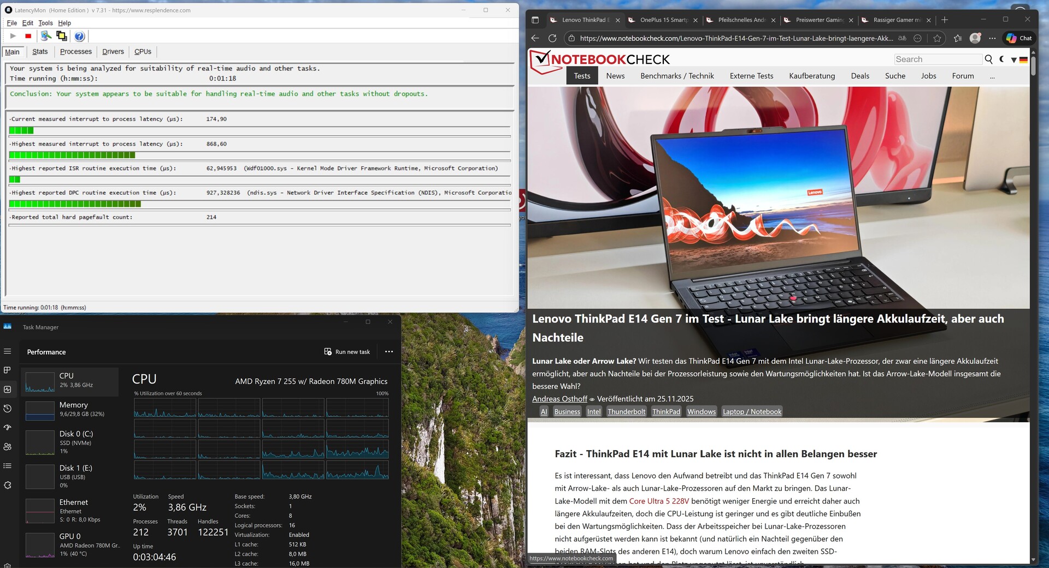Open LatencyMon Help menu

click(x=64, y=23)
